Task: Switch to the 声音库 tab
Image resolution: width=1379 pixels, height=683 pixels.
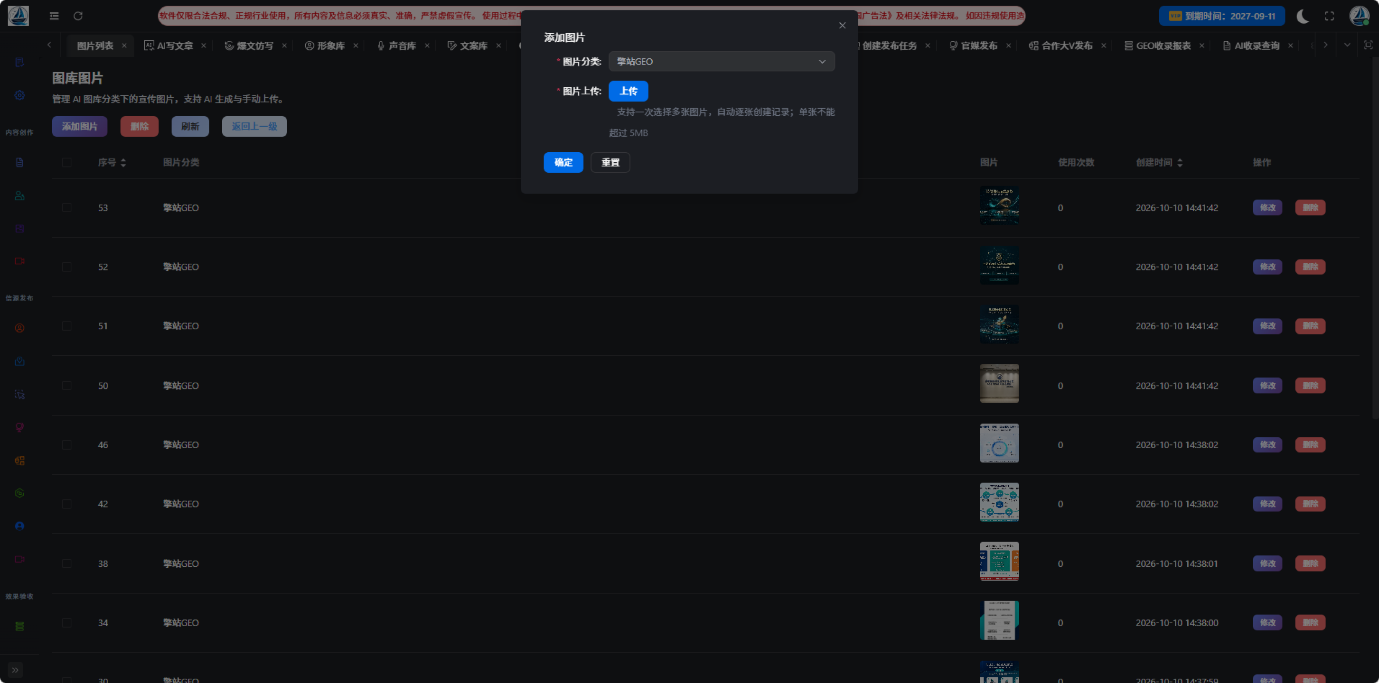Action: 397,46
